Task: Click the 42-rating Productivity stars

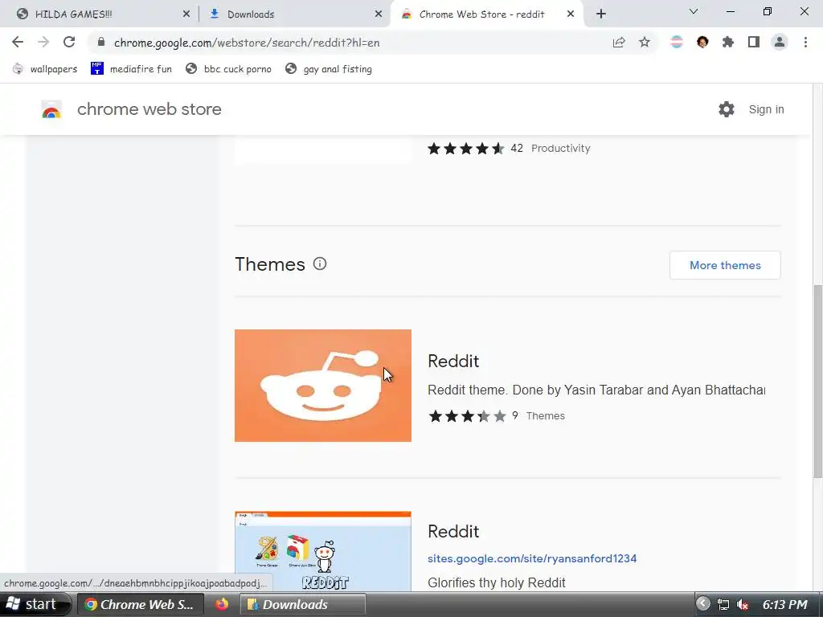Action: (466, 149)
